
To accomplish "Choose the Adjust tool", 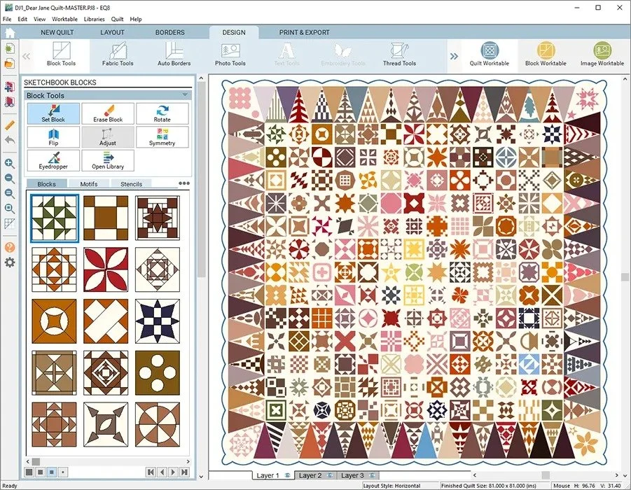I will pos(108,136).
